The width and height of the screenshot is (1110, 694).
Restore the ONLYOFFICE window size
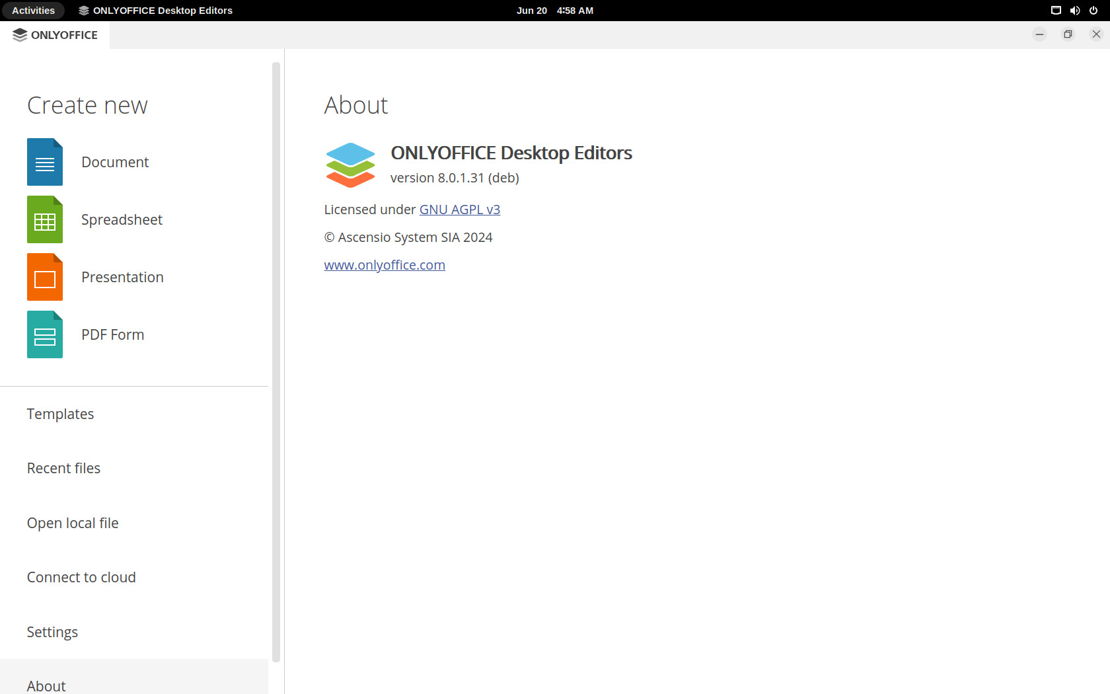pos(1068,34)
